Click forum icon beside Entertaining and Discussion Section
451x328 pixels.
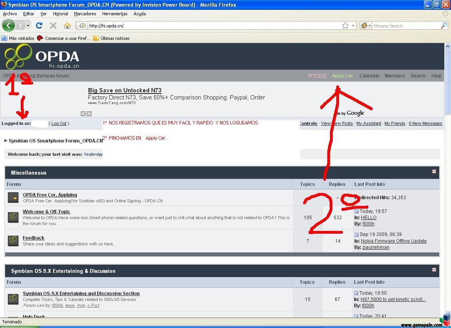[x=13, y=299]
